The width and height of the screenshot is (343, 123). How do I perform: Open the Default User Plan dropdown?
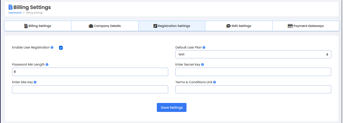[x=253, y=54]
